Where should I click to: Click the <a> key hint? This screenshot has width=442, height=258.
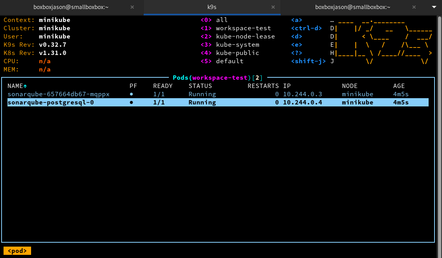tap(296, 20)
